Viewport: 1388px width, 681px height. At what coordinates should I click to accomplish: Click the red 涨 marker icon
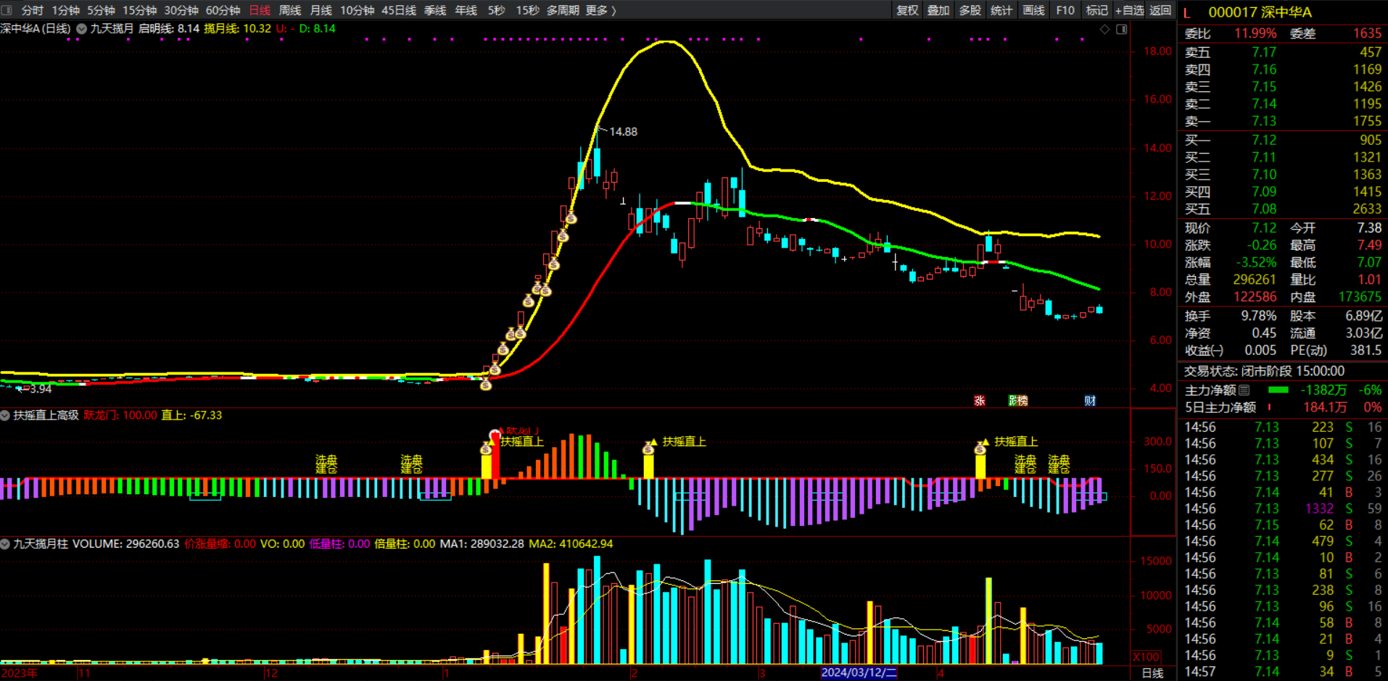click(979, 401)
